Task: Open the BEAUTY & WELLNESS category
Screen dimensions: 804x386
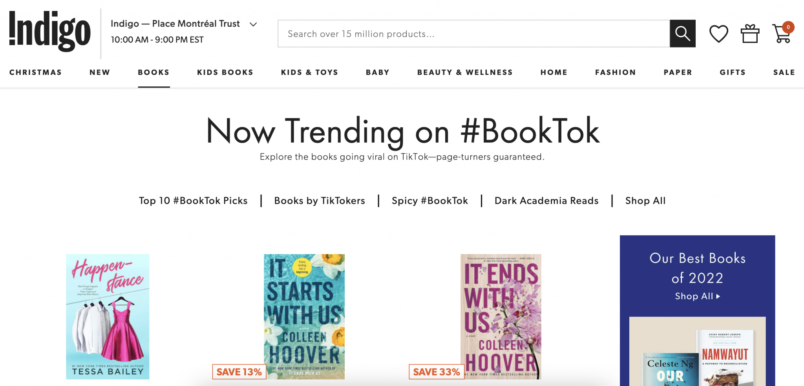Action: [x=464, y=72]
